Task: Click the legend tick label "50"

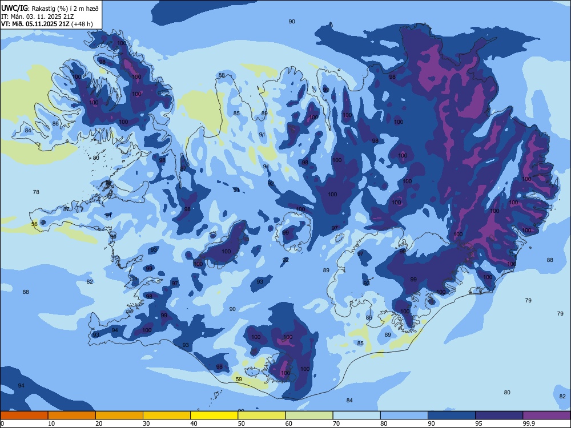Action: [241, 423]
